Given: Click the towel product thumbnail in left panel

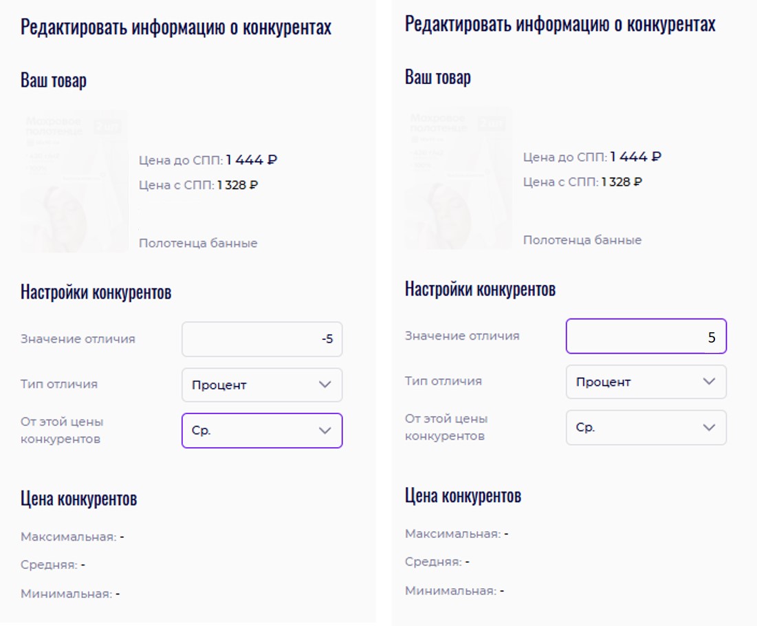Looking at the screenshot, I should click(x=74, y=182).
